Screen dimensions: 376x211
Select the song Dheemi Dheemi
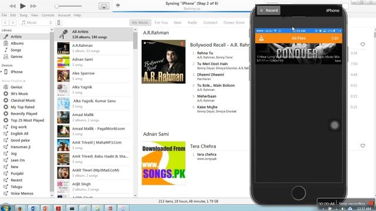(x=210, y=74)
